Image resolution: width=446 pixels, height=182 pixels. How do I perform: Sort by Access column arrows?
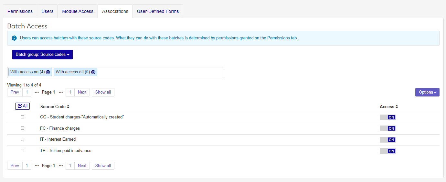[397, 106]
